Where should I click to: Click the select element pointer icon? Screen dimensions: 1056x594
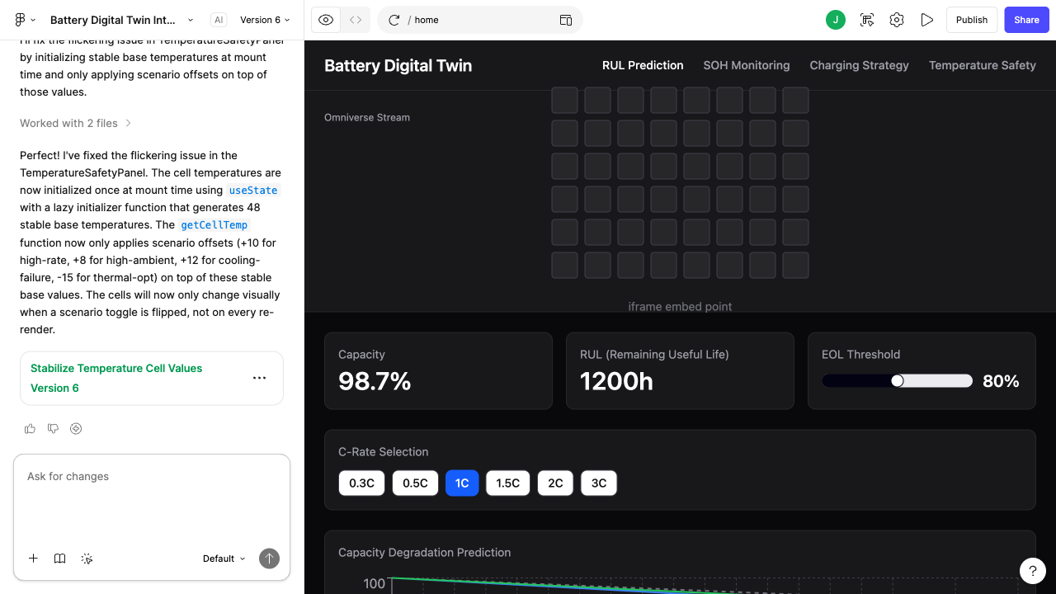click(x=87, y=559)
